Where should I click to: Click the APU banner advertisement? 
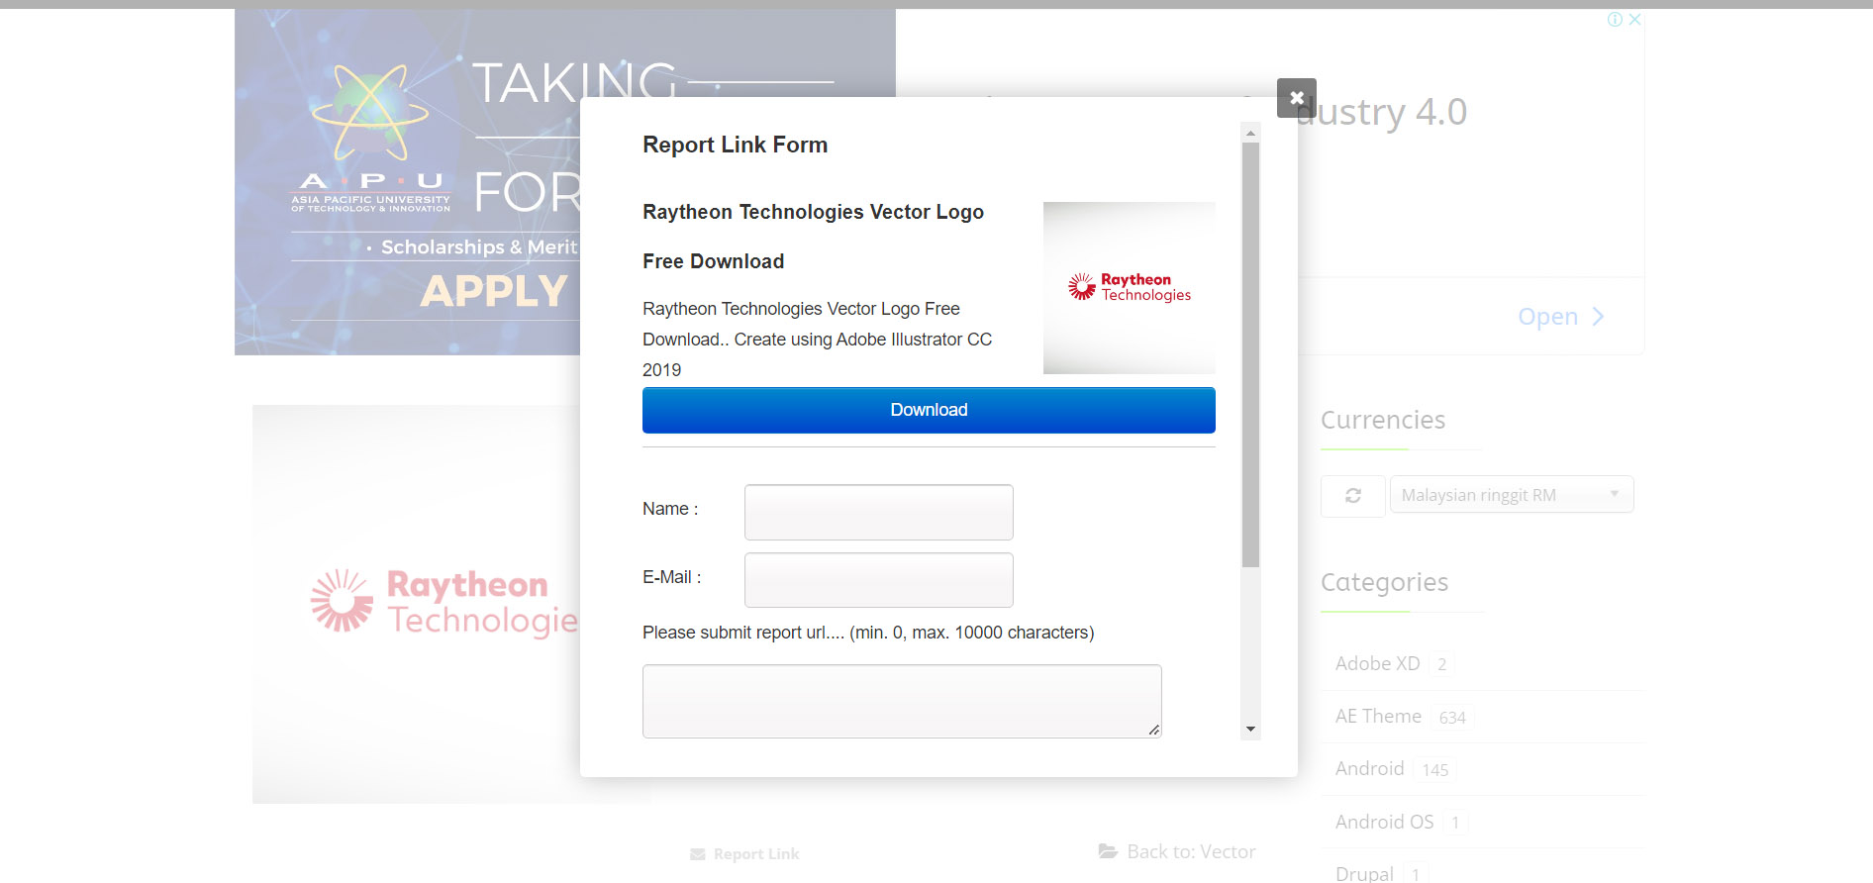(407, 182)
